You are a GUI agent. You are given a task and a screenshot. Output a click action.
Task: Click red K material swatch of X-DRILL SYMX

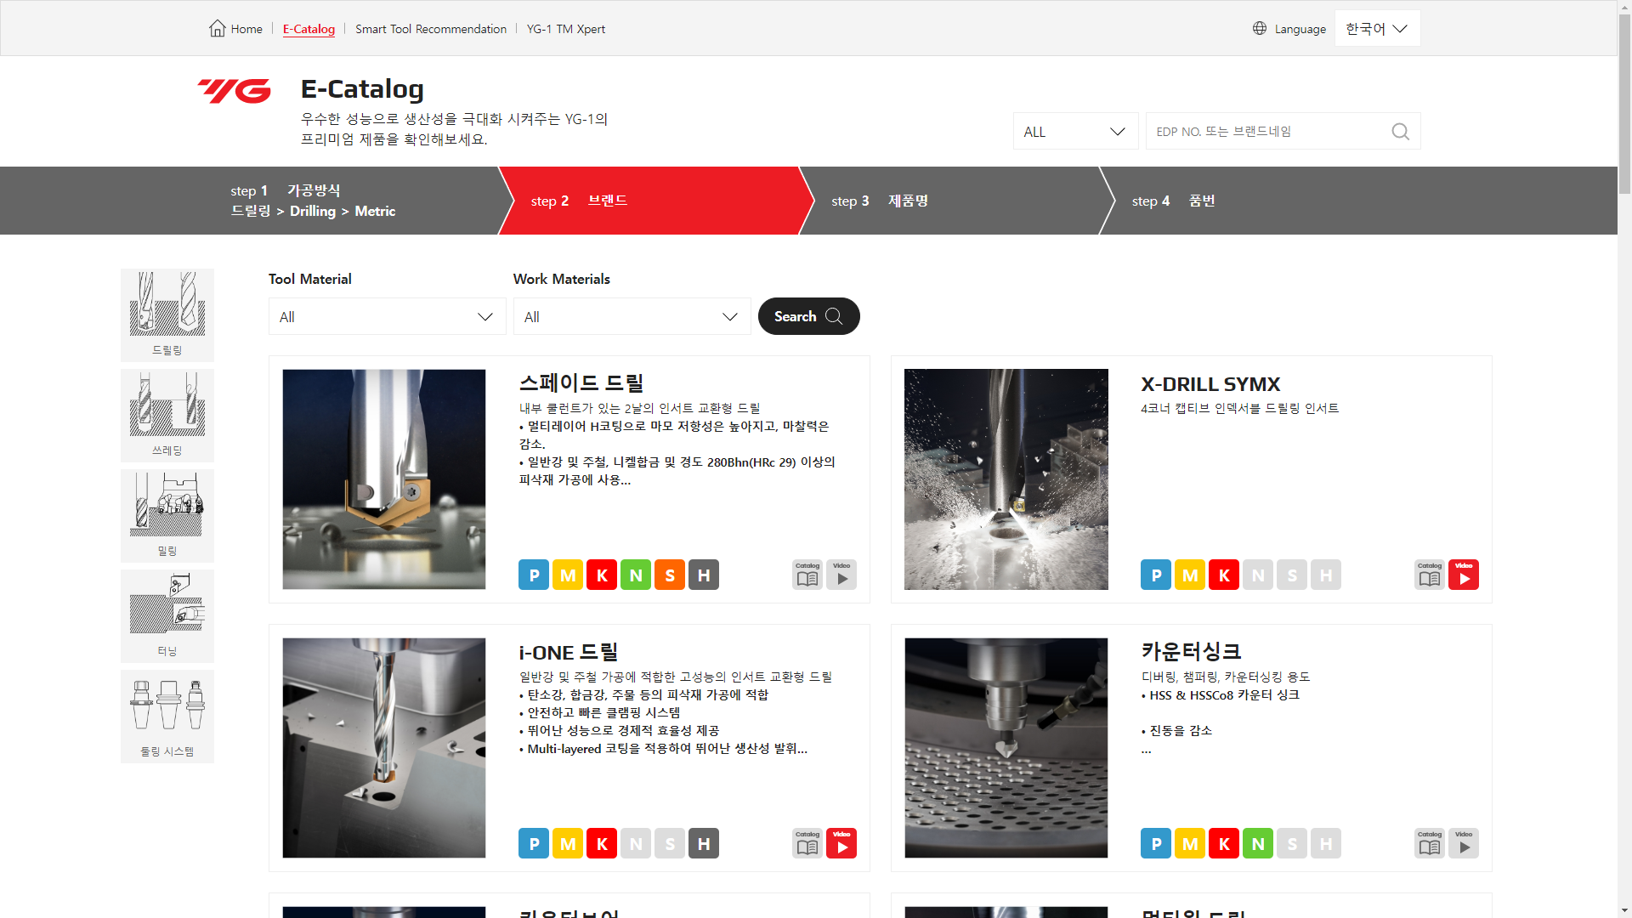click(x=1224, y=575)
